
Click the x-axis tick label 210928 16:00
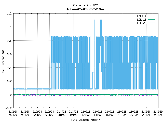click(x=110, y=113)
